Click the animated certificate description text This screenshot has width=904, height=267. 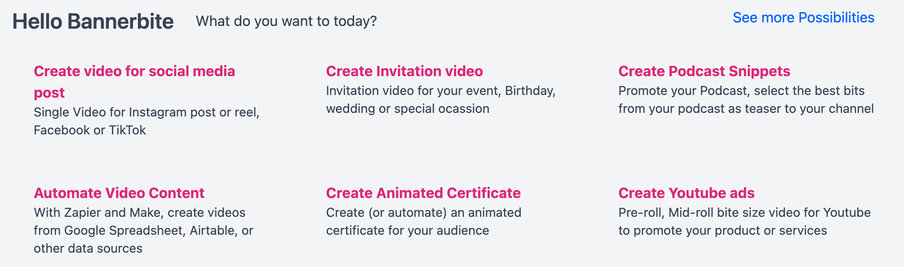423,221
